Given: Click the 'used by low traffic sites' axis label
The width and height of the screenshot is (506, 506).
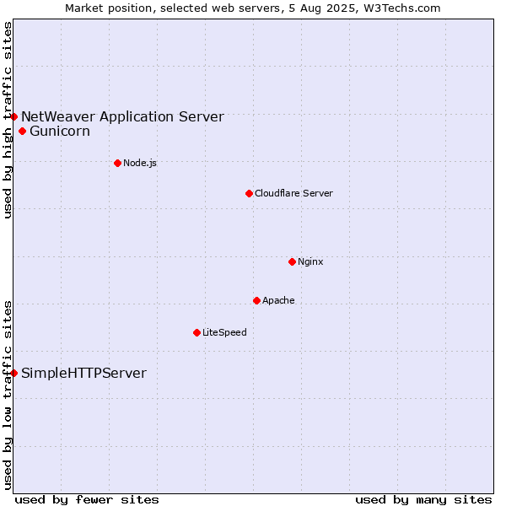Looking at the screenshot, I should (x=8, y=396).
